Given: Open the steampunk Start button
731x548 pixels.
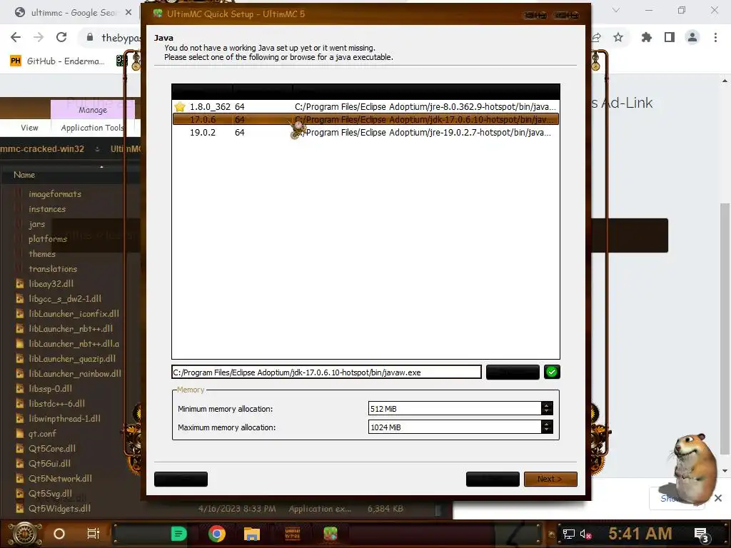Looking at the screenshot, I should (x=25, y=534).
